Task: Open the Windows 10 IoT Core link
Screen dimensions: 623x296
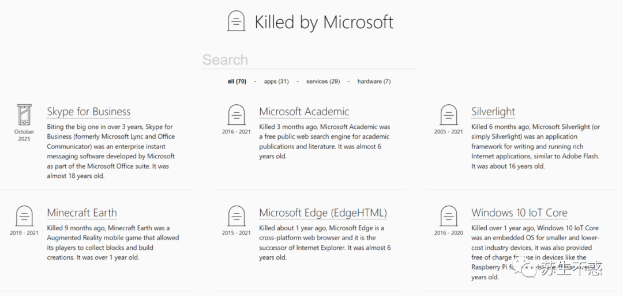Action: point(519,213)
